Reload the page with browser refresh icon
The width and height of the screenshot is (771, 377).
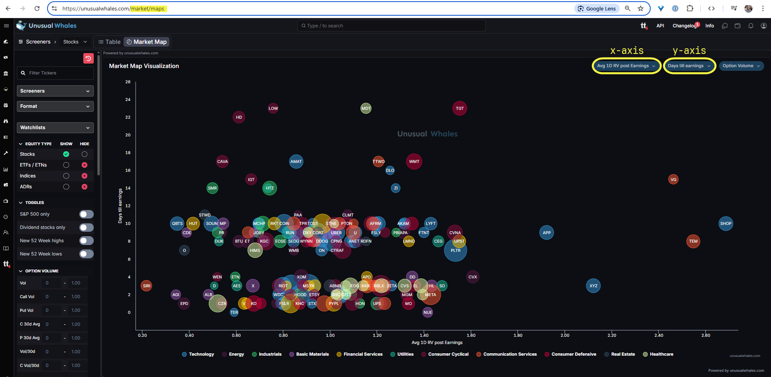(37, 8)
